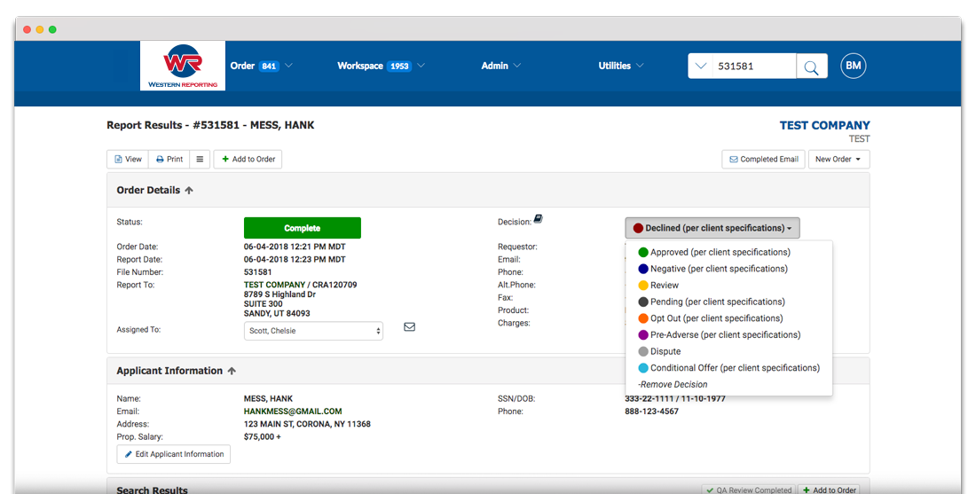This screenshot has height=494, width=976.
Task: Open the Order menu
Action: (x=262, y=66)
